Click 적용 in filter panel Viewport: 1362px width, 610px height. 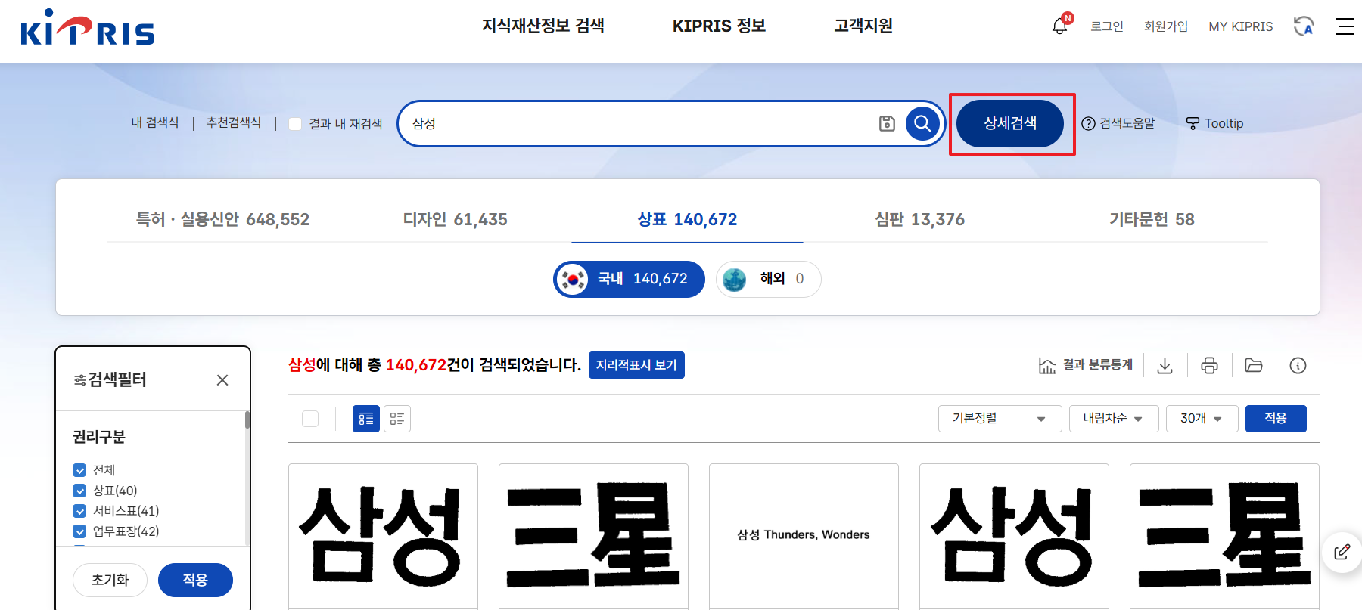[x=195, y=580]
